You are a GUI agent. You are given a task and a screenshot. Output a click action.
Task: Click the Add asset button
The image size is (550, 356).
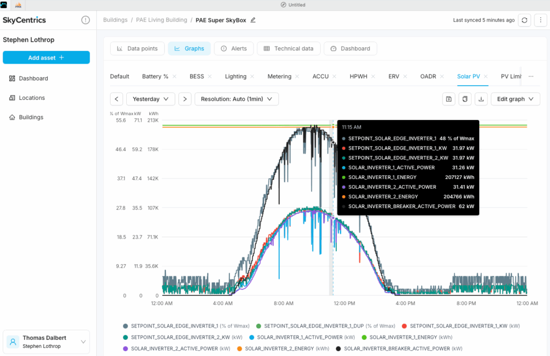[46, 57]
